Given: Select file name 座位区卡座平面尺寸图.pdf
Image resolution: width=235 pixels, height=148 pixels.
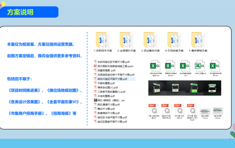Looking at the screenshot, I should click(112, 117).
